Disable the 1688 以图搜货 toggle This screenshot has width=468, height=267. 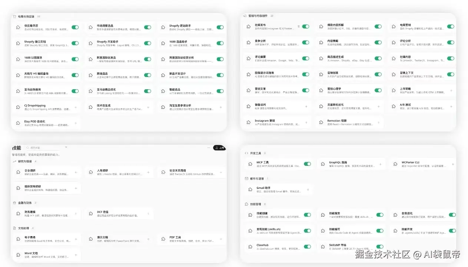pos(75,59)
